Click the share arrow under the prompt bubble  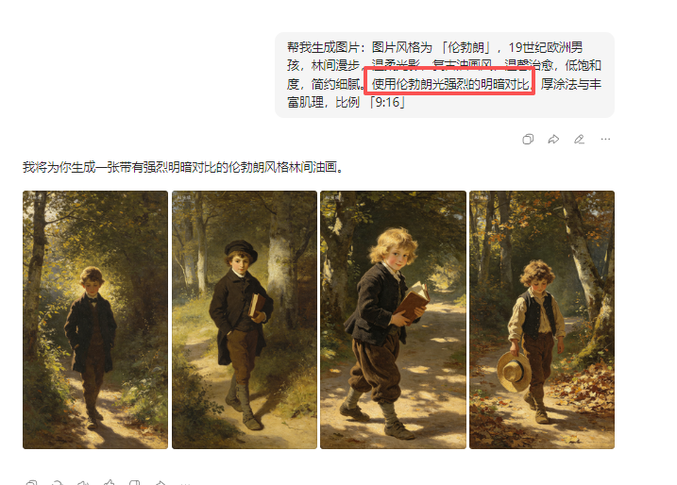(553, 139)
